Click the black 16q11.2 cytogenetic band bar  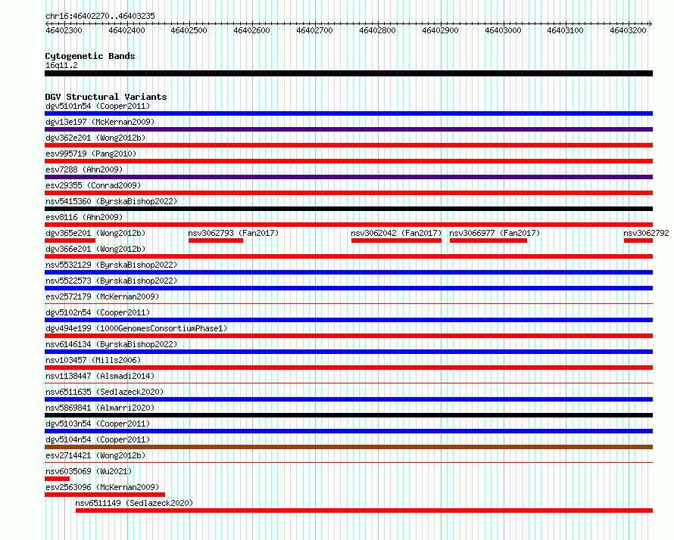[x=348, y=73]
